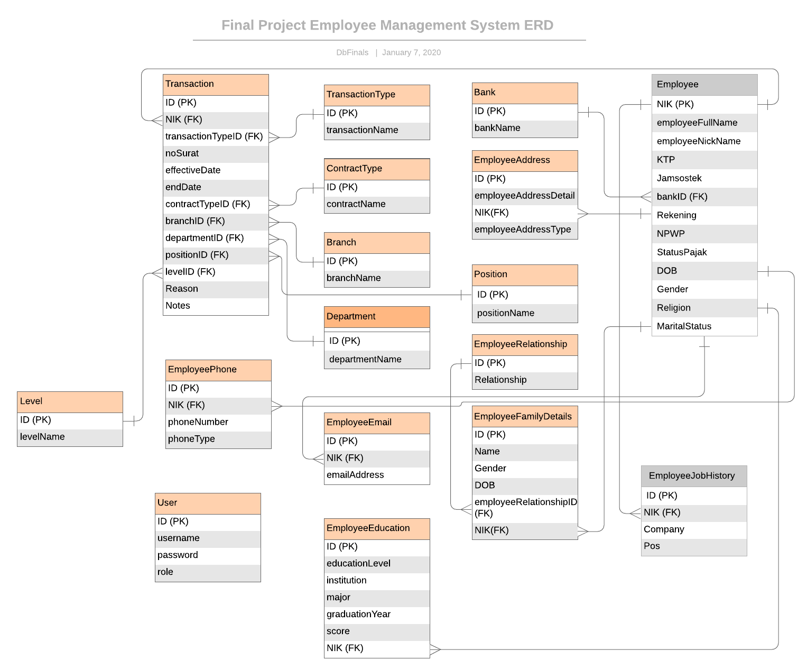Click the positionName row in Position
807x669 pixels.
(525, 313)
